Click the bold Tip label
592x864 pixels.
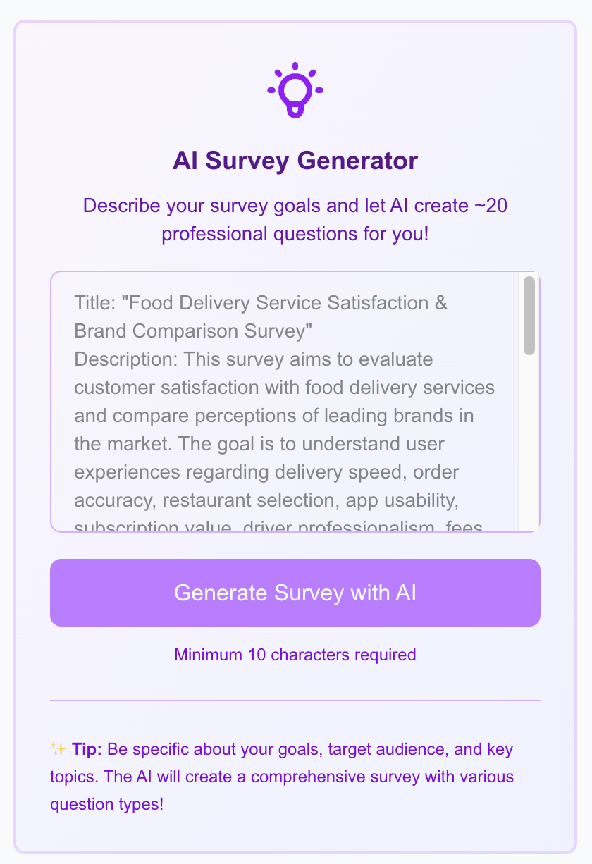click(x=89, y=749)
